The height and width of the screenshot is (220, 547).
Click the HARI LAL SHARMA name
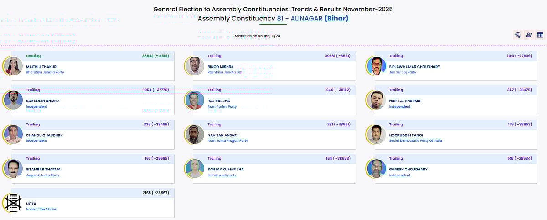(405, 101)
